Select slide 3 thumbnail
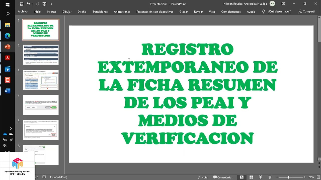 coord(41,80)
